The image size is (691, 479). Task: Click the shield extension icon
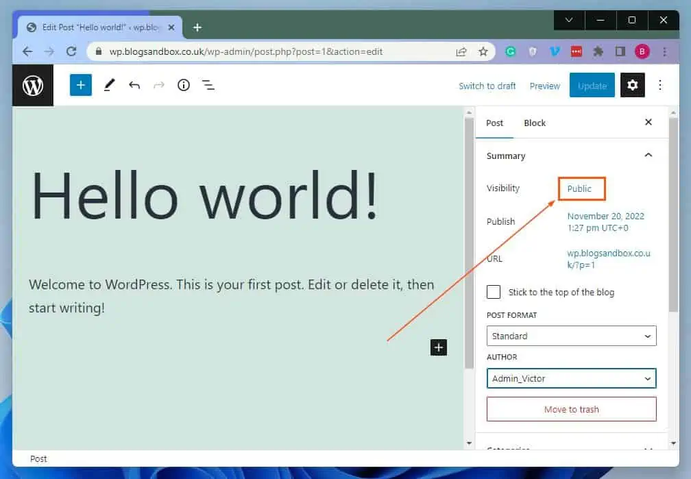click(533, 51)
